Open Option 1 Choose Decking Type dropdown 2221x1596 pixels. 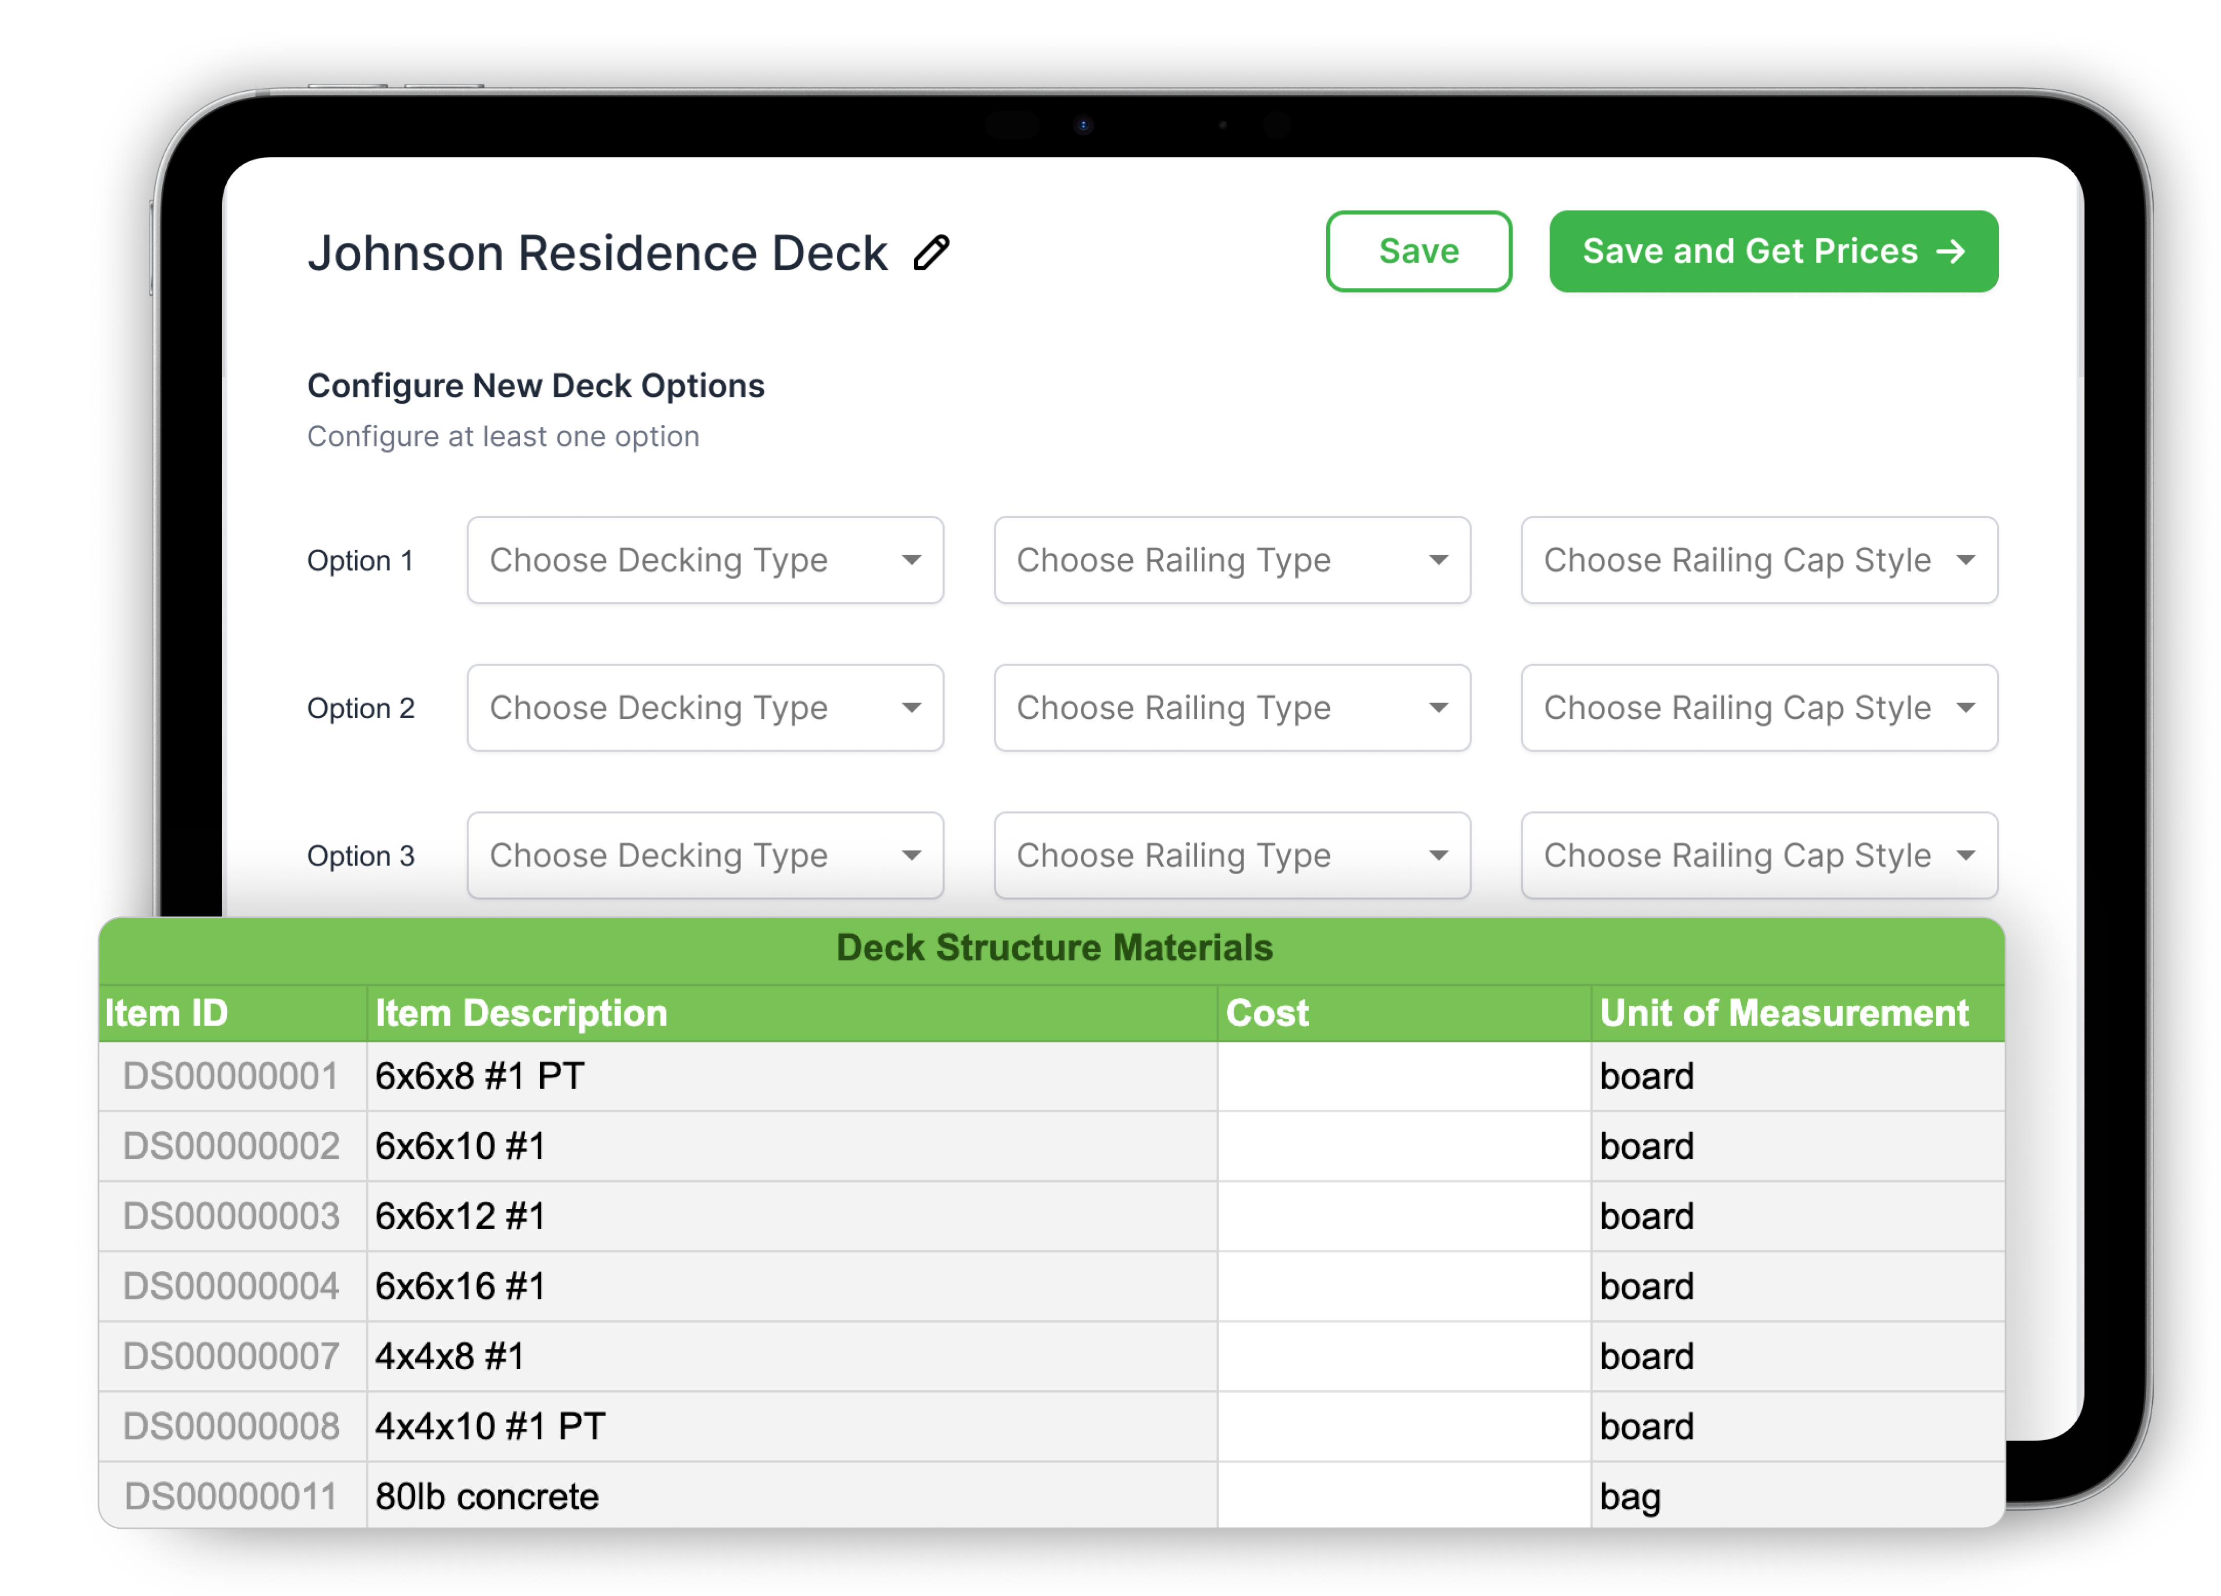pyautogui.click(x=705, y=560)
